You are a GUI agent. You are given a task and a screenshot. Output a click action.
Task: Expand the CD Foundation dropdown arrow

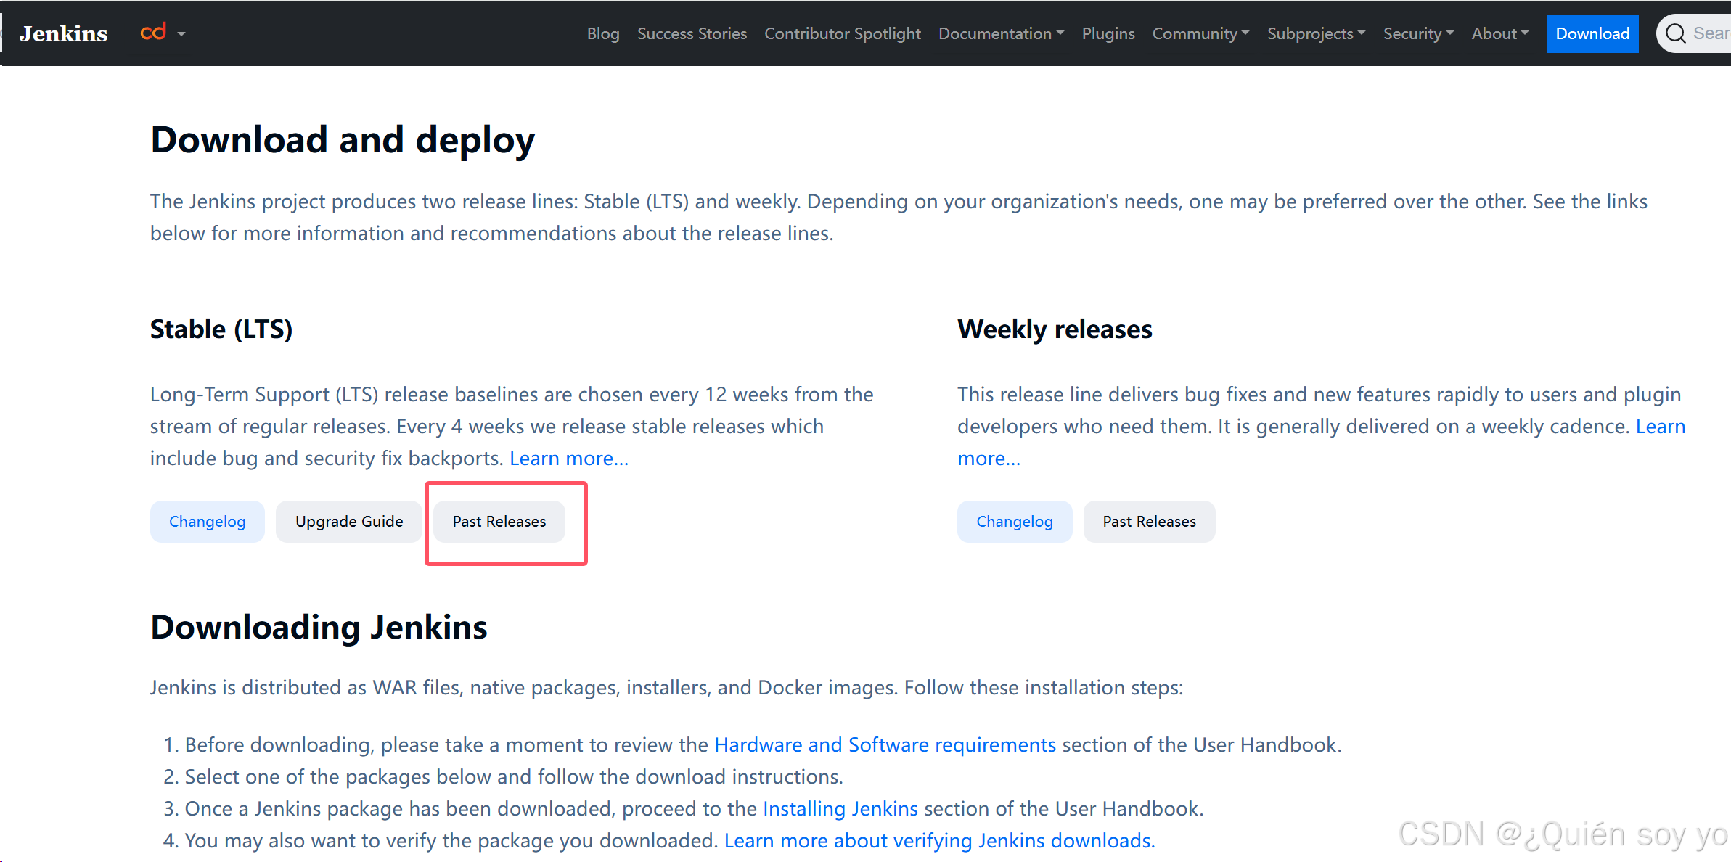click(181, 34)
